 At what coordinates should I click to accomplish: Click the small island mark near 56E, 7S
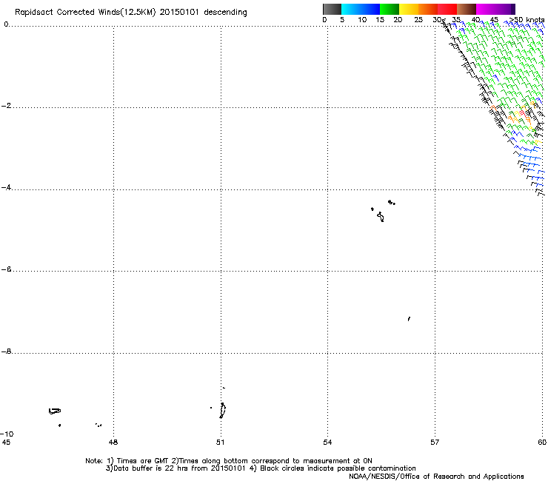pyautogui.click(x=409, y=319)
